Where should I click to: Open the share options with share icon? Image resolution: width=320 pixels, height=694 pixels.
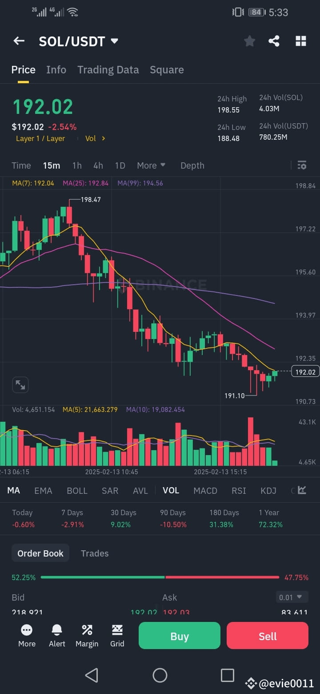[x=274, y=41]
